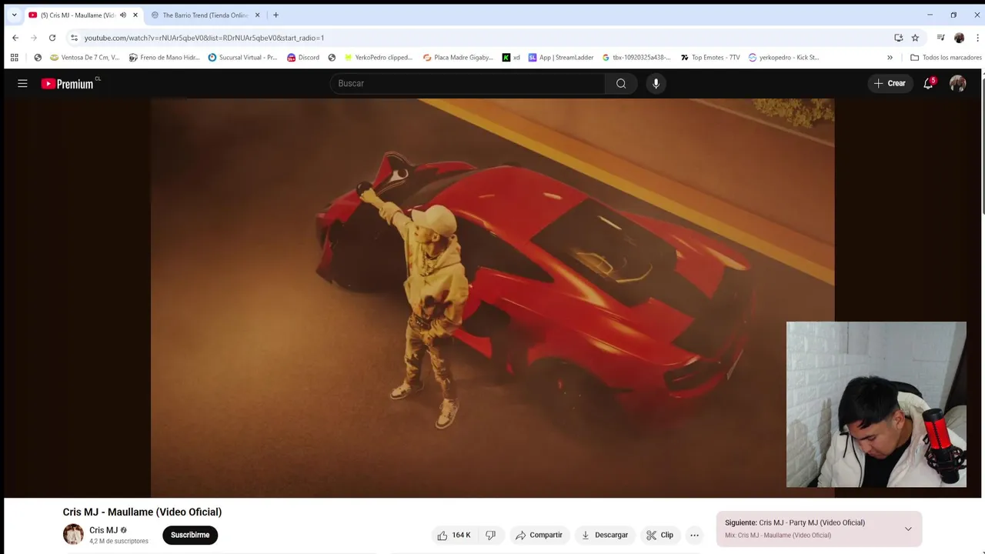This screenshot has height=554, width=985.
Task: Click the browser URL address bar
Action: 477,38
